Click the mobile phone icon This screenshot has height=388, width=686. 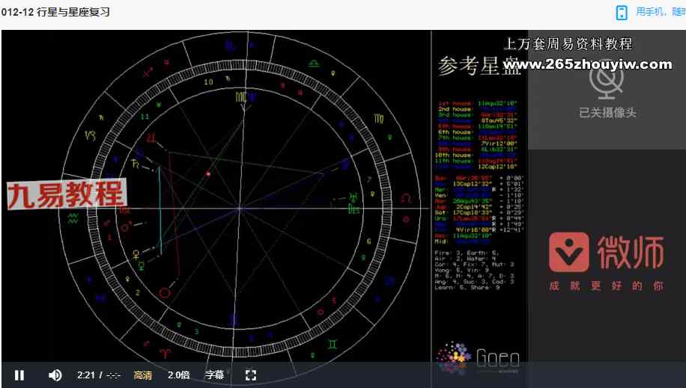[621, 12]
